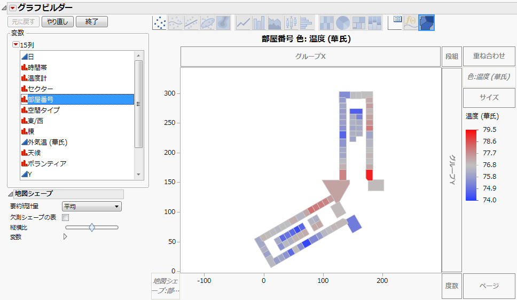Click the column list scrollbar thumb

[138, 104]
